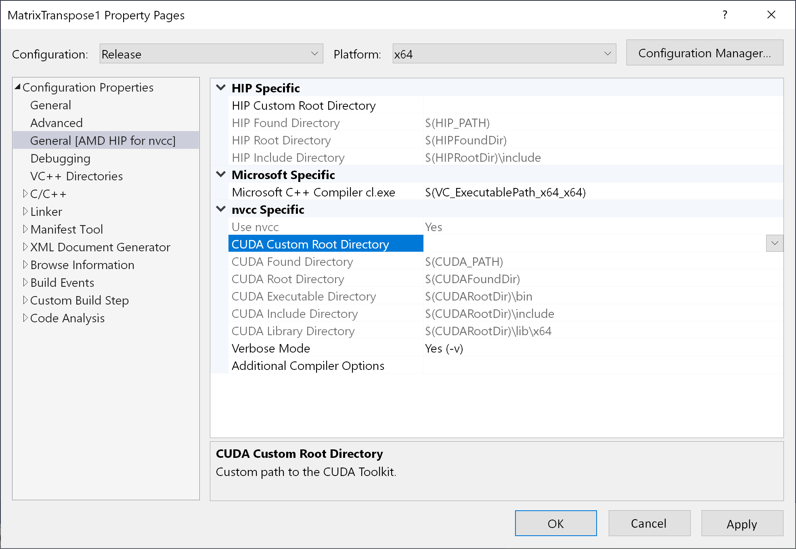Expand the Build Events node arrow
The width and height of the screenshot is (796, 549).
(25, 282)
